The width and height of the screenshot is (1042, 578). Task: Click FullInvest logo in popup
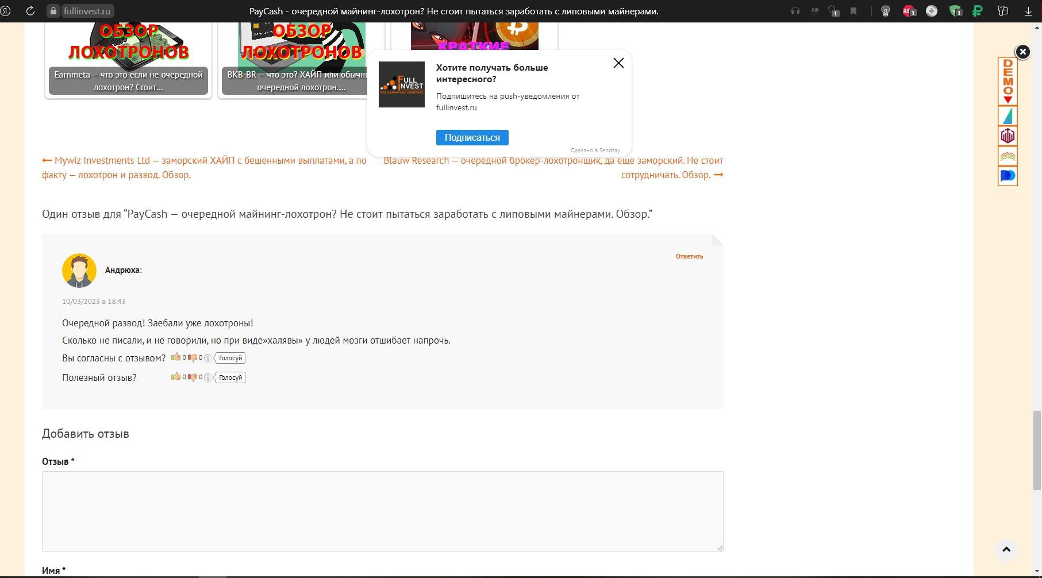pyautogui.click(x=402, y=84)
